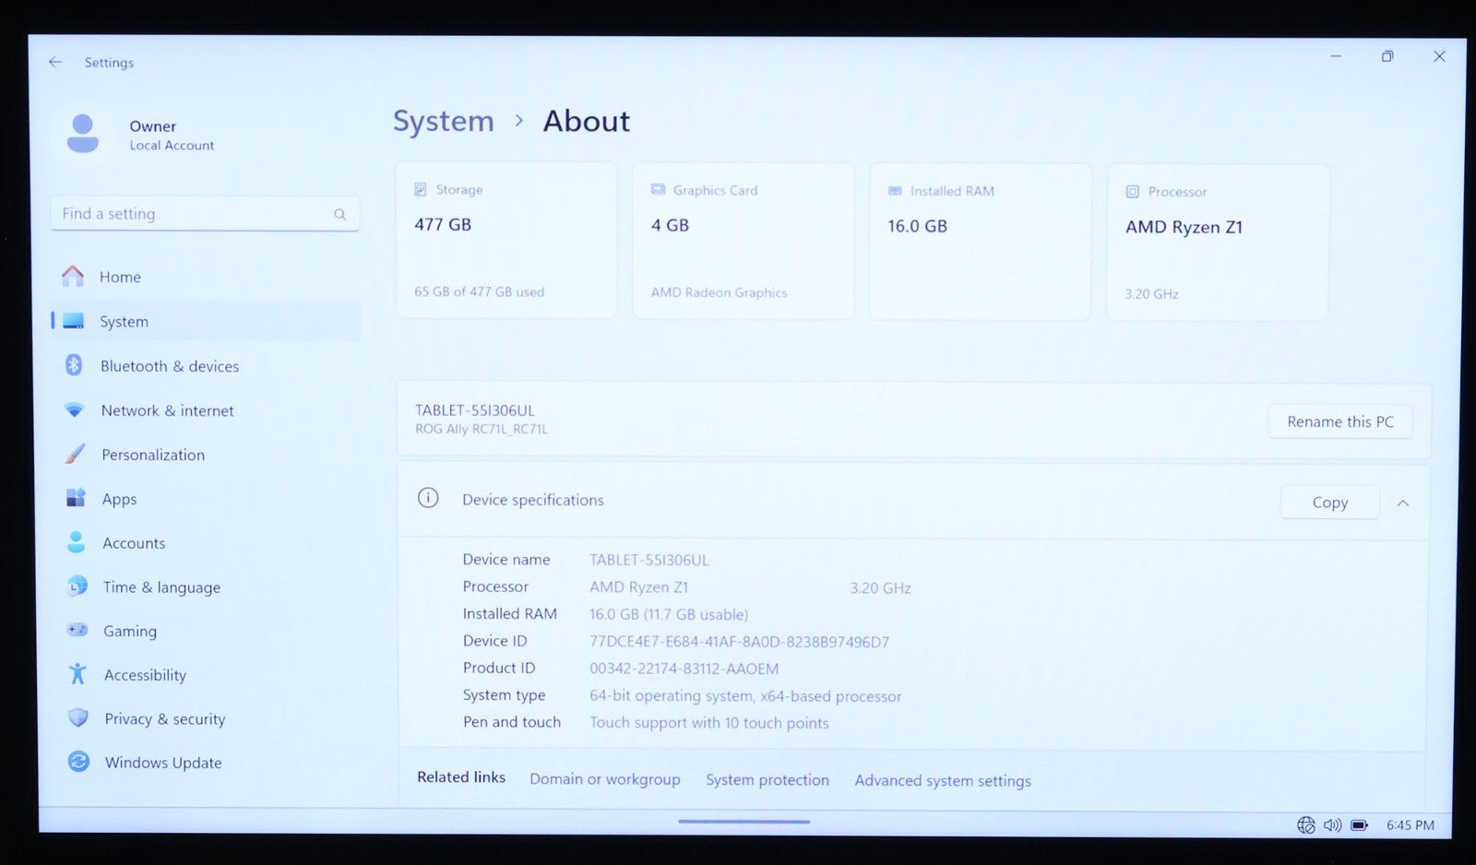Click the ROG Ally RC71L_RC71L model text
The width and height of the screenshot is (1476, 865).
481,429
